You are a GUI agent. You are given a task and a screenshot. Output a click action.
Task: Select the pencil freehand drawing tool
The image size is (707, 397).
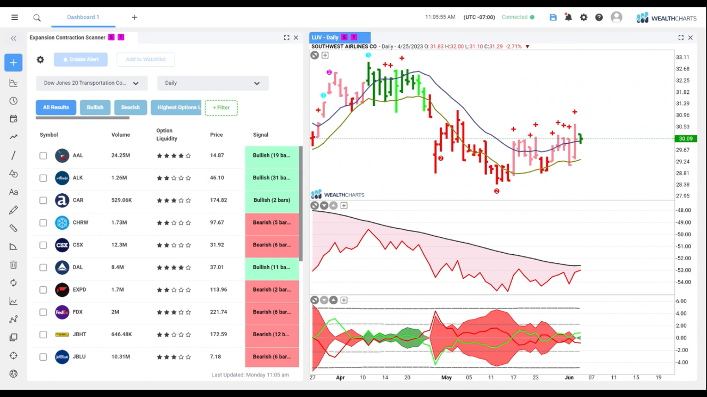(x=13, y=210)
